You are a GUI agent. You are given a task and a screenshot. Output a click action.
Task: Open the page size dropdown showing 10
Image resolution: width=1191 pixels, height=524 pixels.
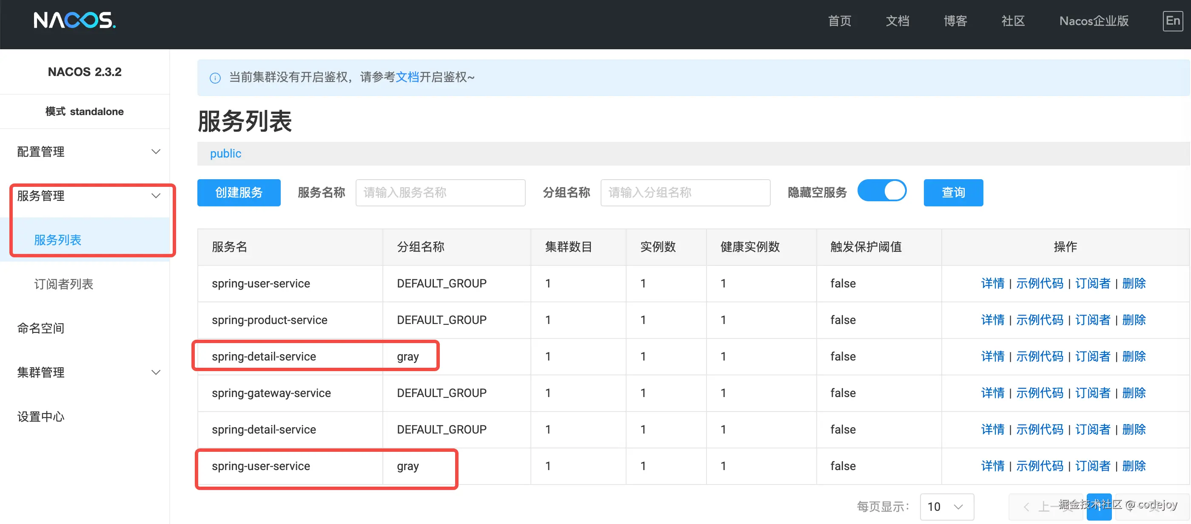click(x=946, y=507)
